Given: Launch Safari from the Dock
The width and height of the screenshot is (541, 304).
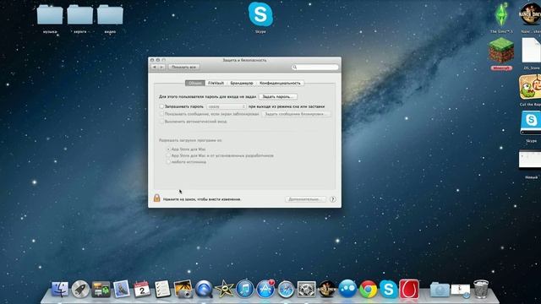Looking at the screenshot, I should tap(286, 289).
